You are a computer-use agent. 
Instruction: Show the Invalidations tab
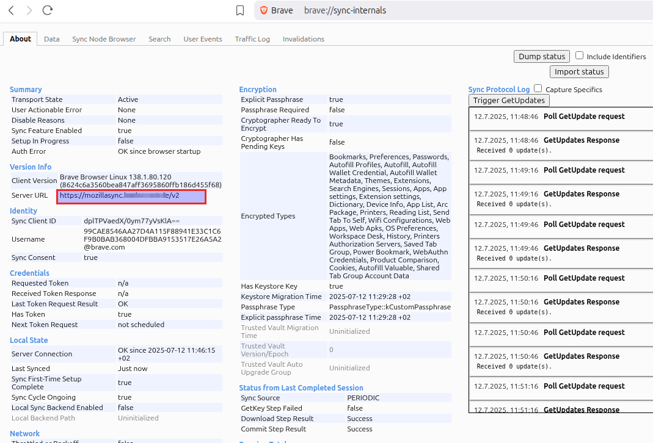point(304,39)
